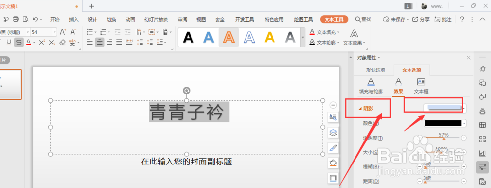This screenshot has width=491, height=188.
Task: Open the numbered list dropdown
Action: click(x=109, y=32)
